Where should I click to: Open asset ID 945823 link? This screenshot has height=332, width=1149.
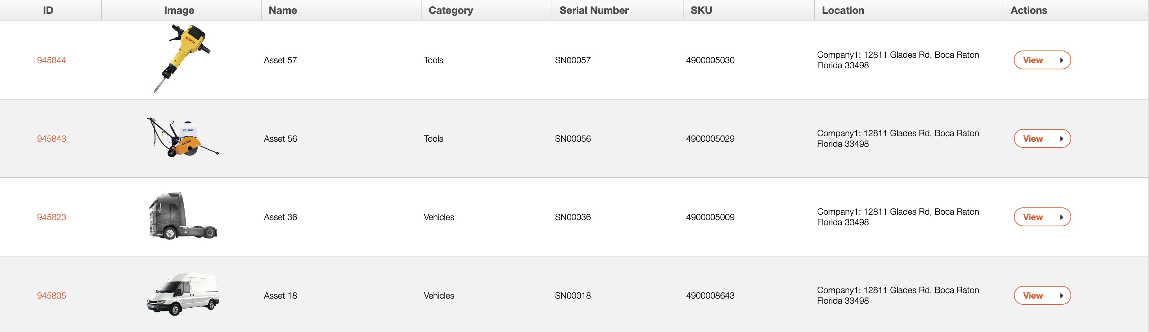coord(51,217)
